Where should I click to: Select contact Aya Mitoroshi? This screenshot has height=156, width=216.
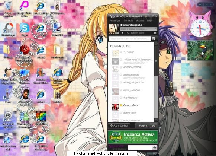point(131,99)
